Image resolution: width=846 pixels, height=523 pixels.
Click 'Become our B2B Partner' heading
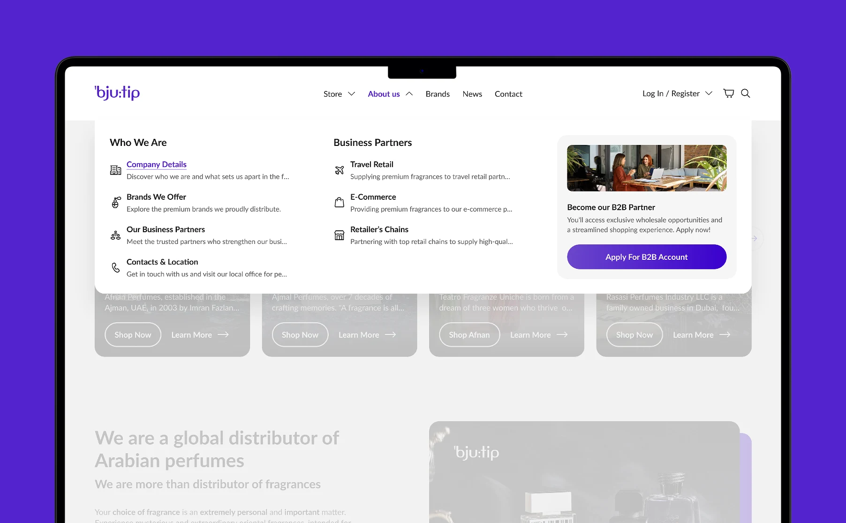(x=611, y=207)
